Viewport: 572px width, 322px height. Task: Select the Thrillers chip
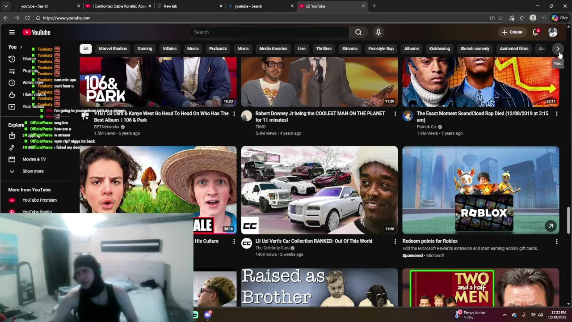324,49
